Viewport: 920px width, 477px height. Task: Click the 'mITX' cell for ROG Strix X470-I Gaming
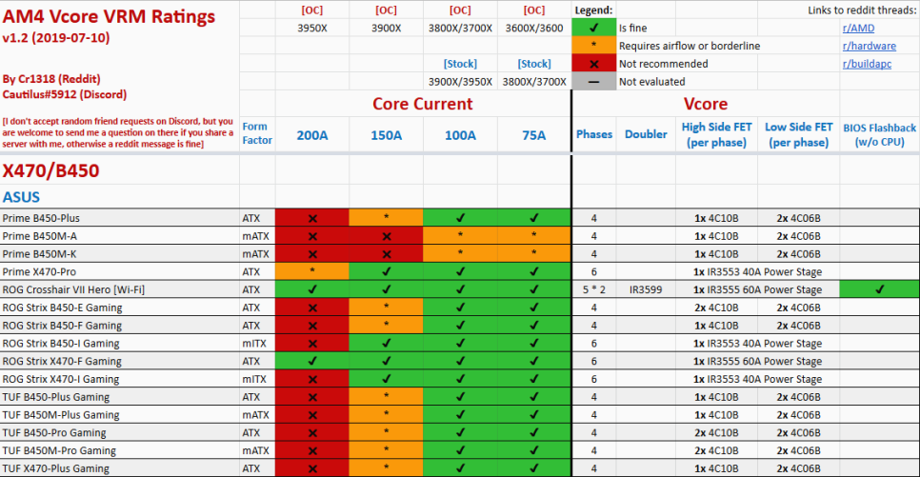257,379
